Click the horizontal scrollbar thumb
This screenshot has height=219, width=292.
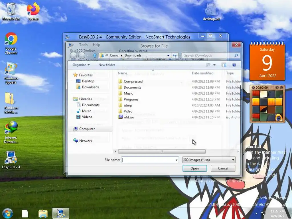pyautogui.click(x=162, y=151)
